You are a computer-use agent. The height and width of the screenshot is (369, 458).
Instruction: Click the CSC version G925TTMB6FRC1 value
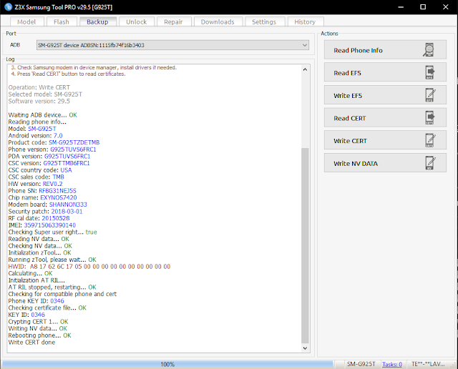pos(67,163)
